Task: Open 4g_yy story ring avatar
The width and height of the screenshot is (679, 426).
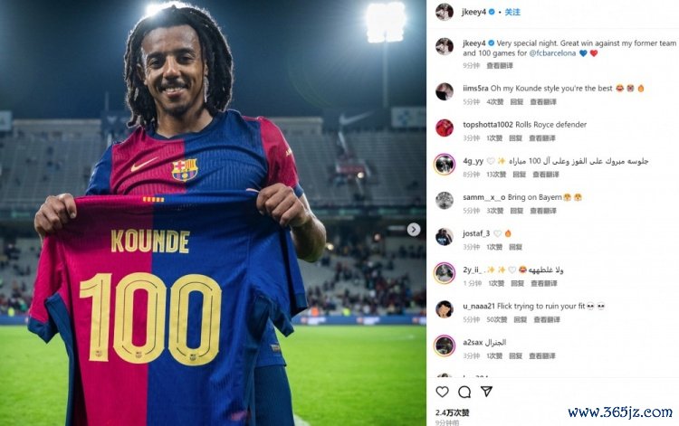Action: [445, 165]
